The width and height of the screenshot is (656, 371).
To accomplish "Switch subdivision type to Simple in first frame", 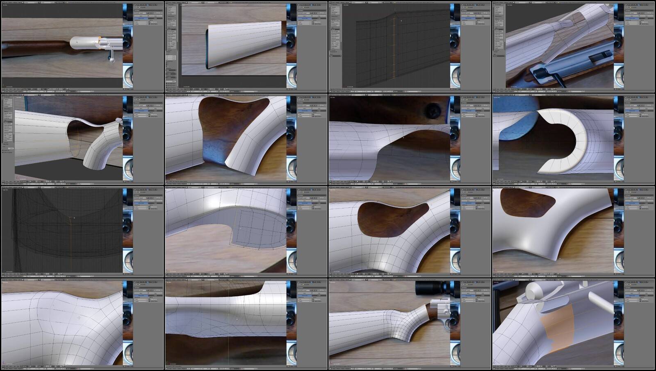I will pyautogui.click(x=155, y=18).
